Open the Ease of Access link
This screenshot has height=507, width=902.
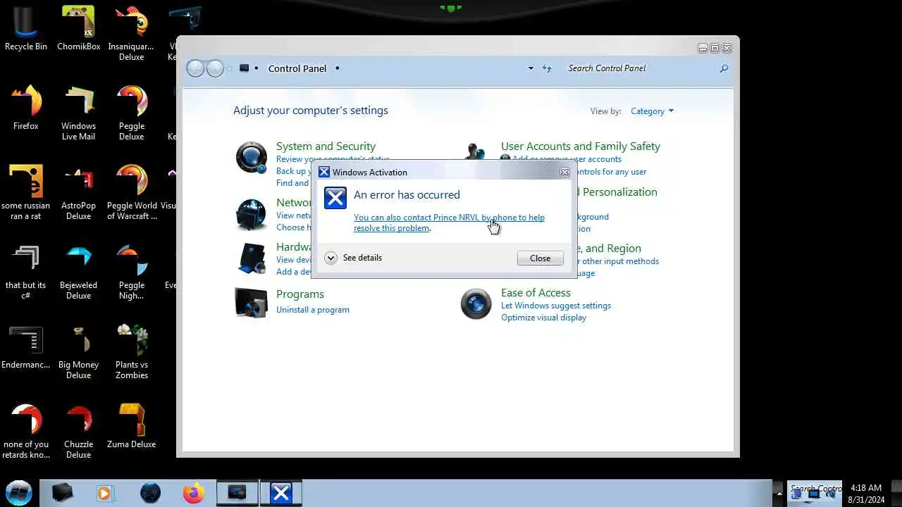tap(536, 293)
